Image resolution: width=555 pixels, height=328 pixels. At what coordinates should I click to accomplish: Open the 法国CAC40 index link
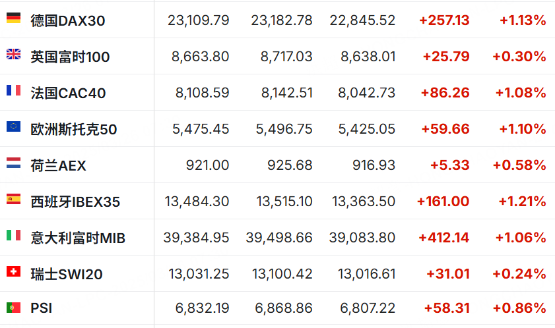click(x=68, y=94)
